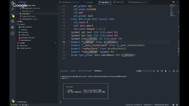
Task: Move the panel position icon
Action: pos(173,71)
